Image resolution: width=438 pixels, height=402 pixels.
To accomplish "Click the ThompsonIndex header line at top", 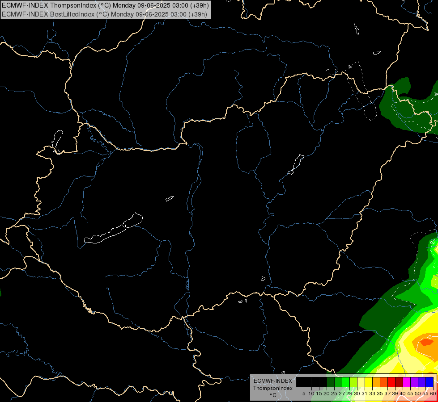I will [105, 5].
